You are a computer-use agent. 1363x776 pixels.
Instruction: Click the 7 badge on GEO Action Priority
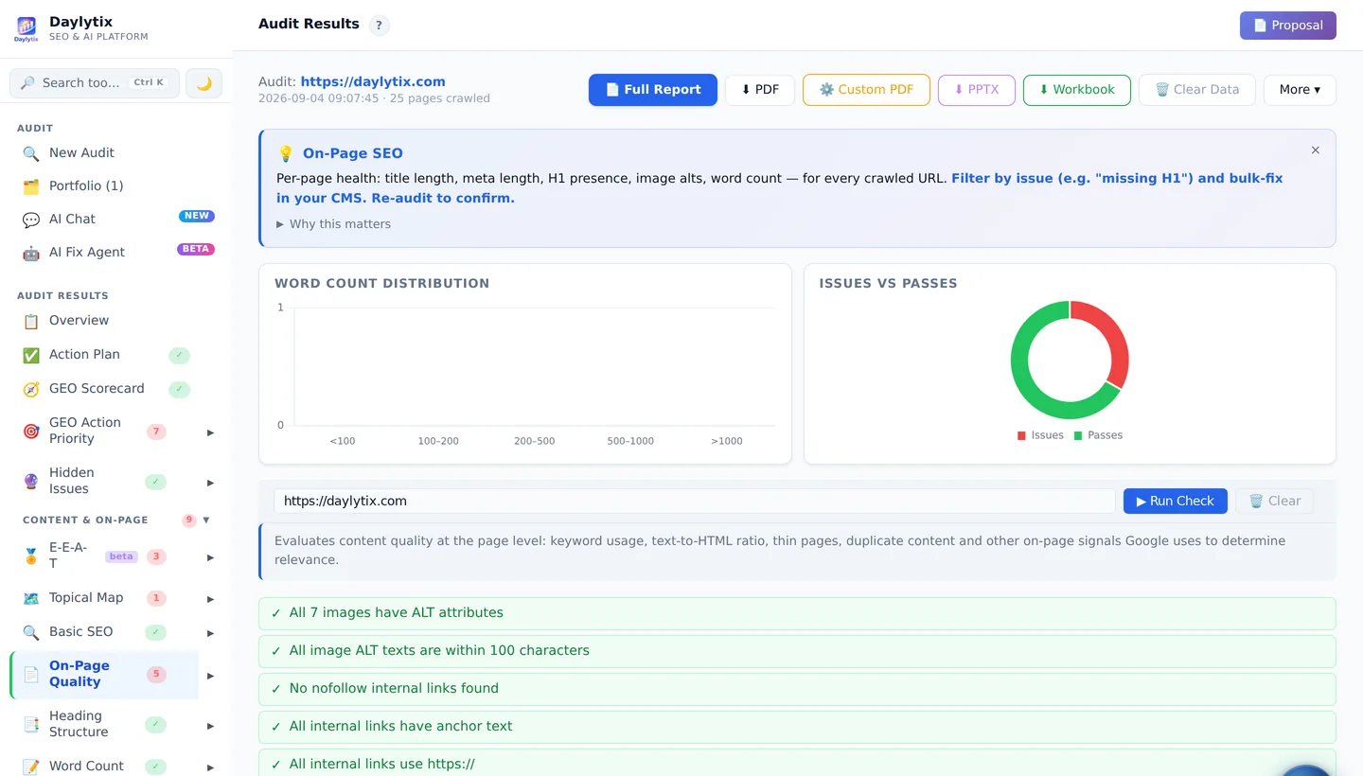(x=156, y=432)
